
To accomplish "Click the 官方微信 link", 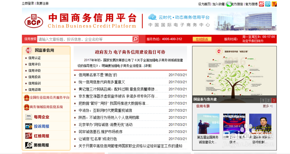I will click(x=237, y=4).
